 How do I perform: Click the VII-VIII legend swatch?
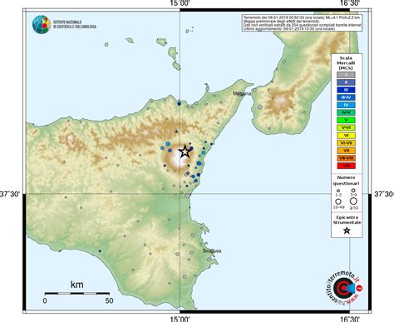click(x=346, y=158)
